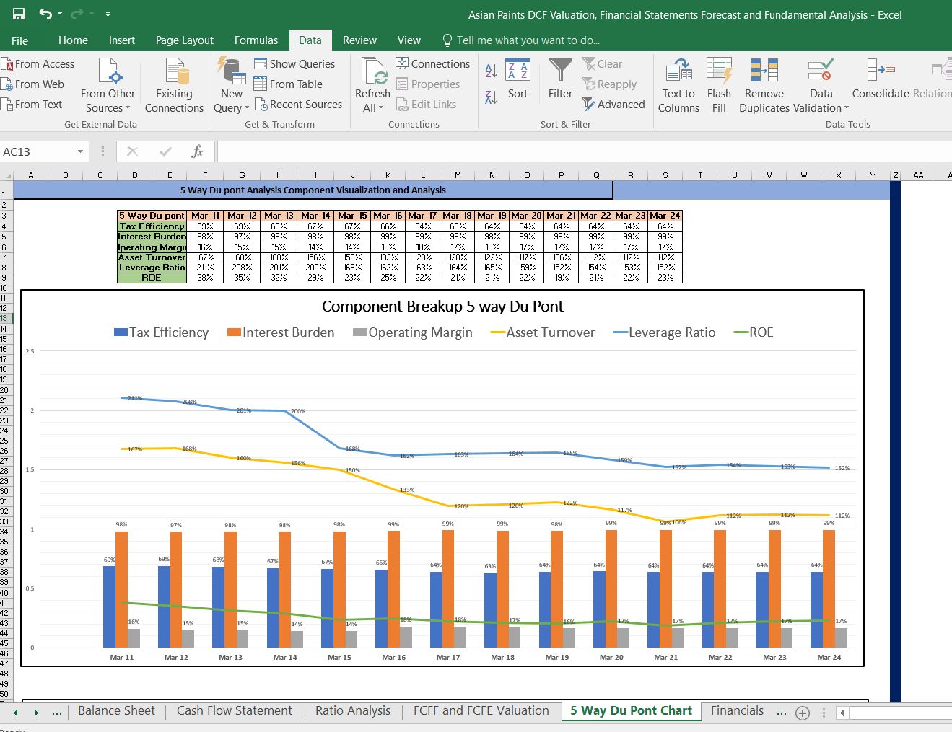Open the File menu
Screen dimensions: 952x732
tap(20, 40)
